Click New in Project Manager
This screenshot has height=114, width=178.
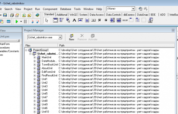(72, 37)
